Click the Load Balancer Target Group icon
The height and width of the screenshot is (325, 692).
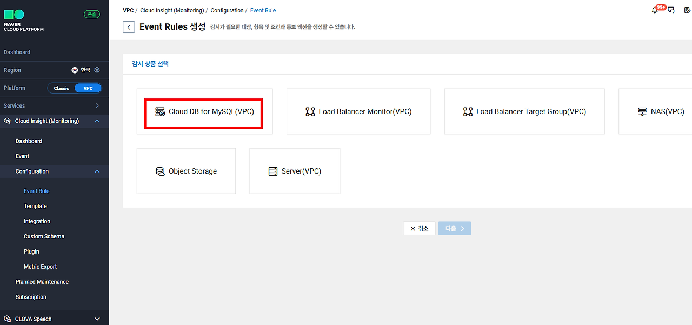(468, 112)
